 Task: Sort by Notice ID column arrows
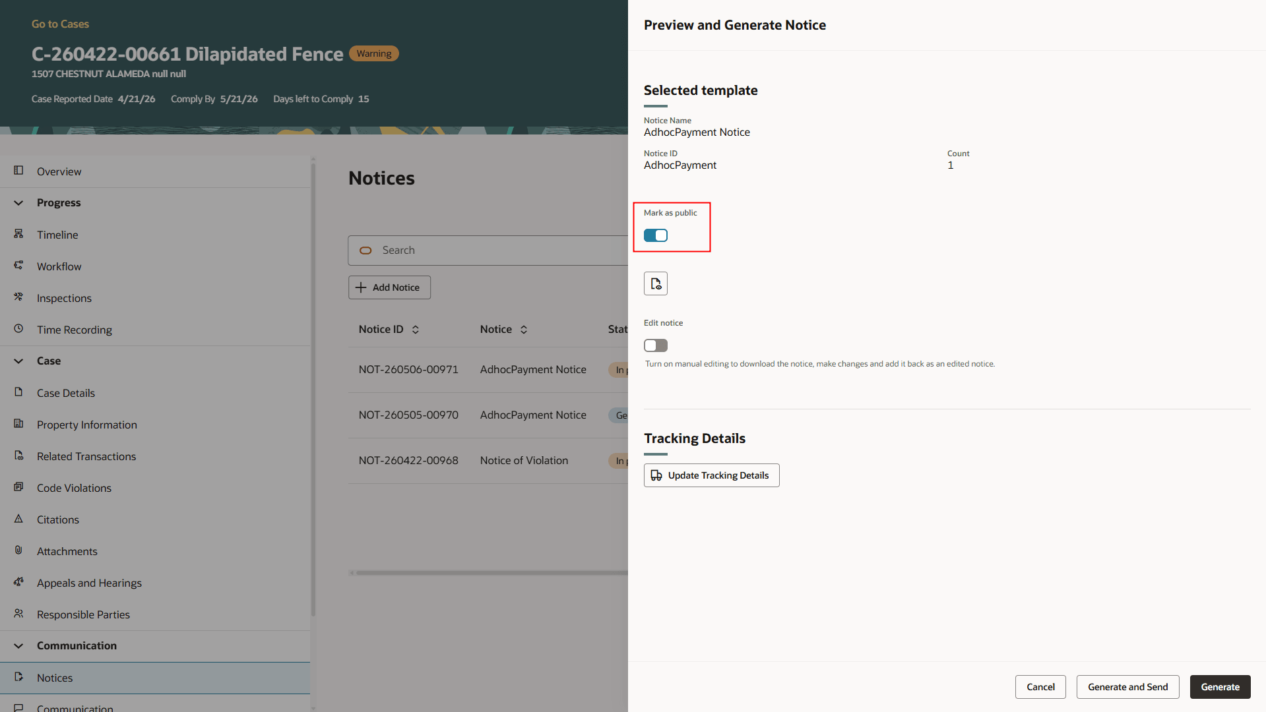coord(416,330)
